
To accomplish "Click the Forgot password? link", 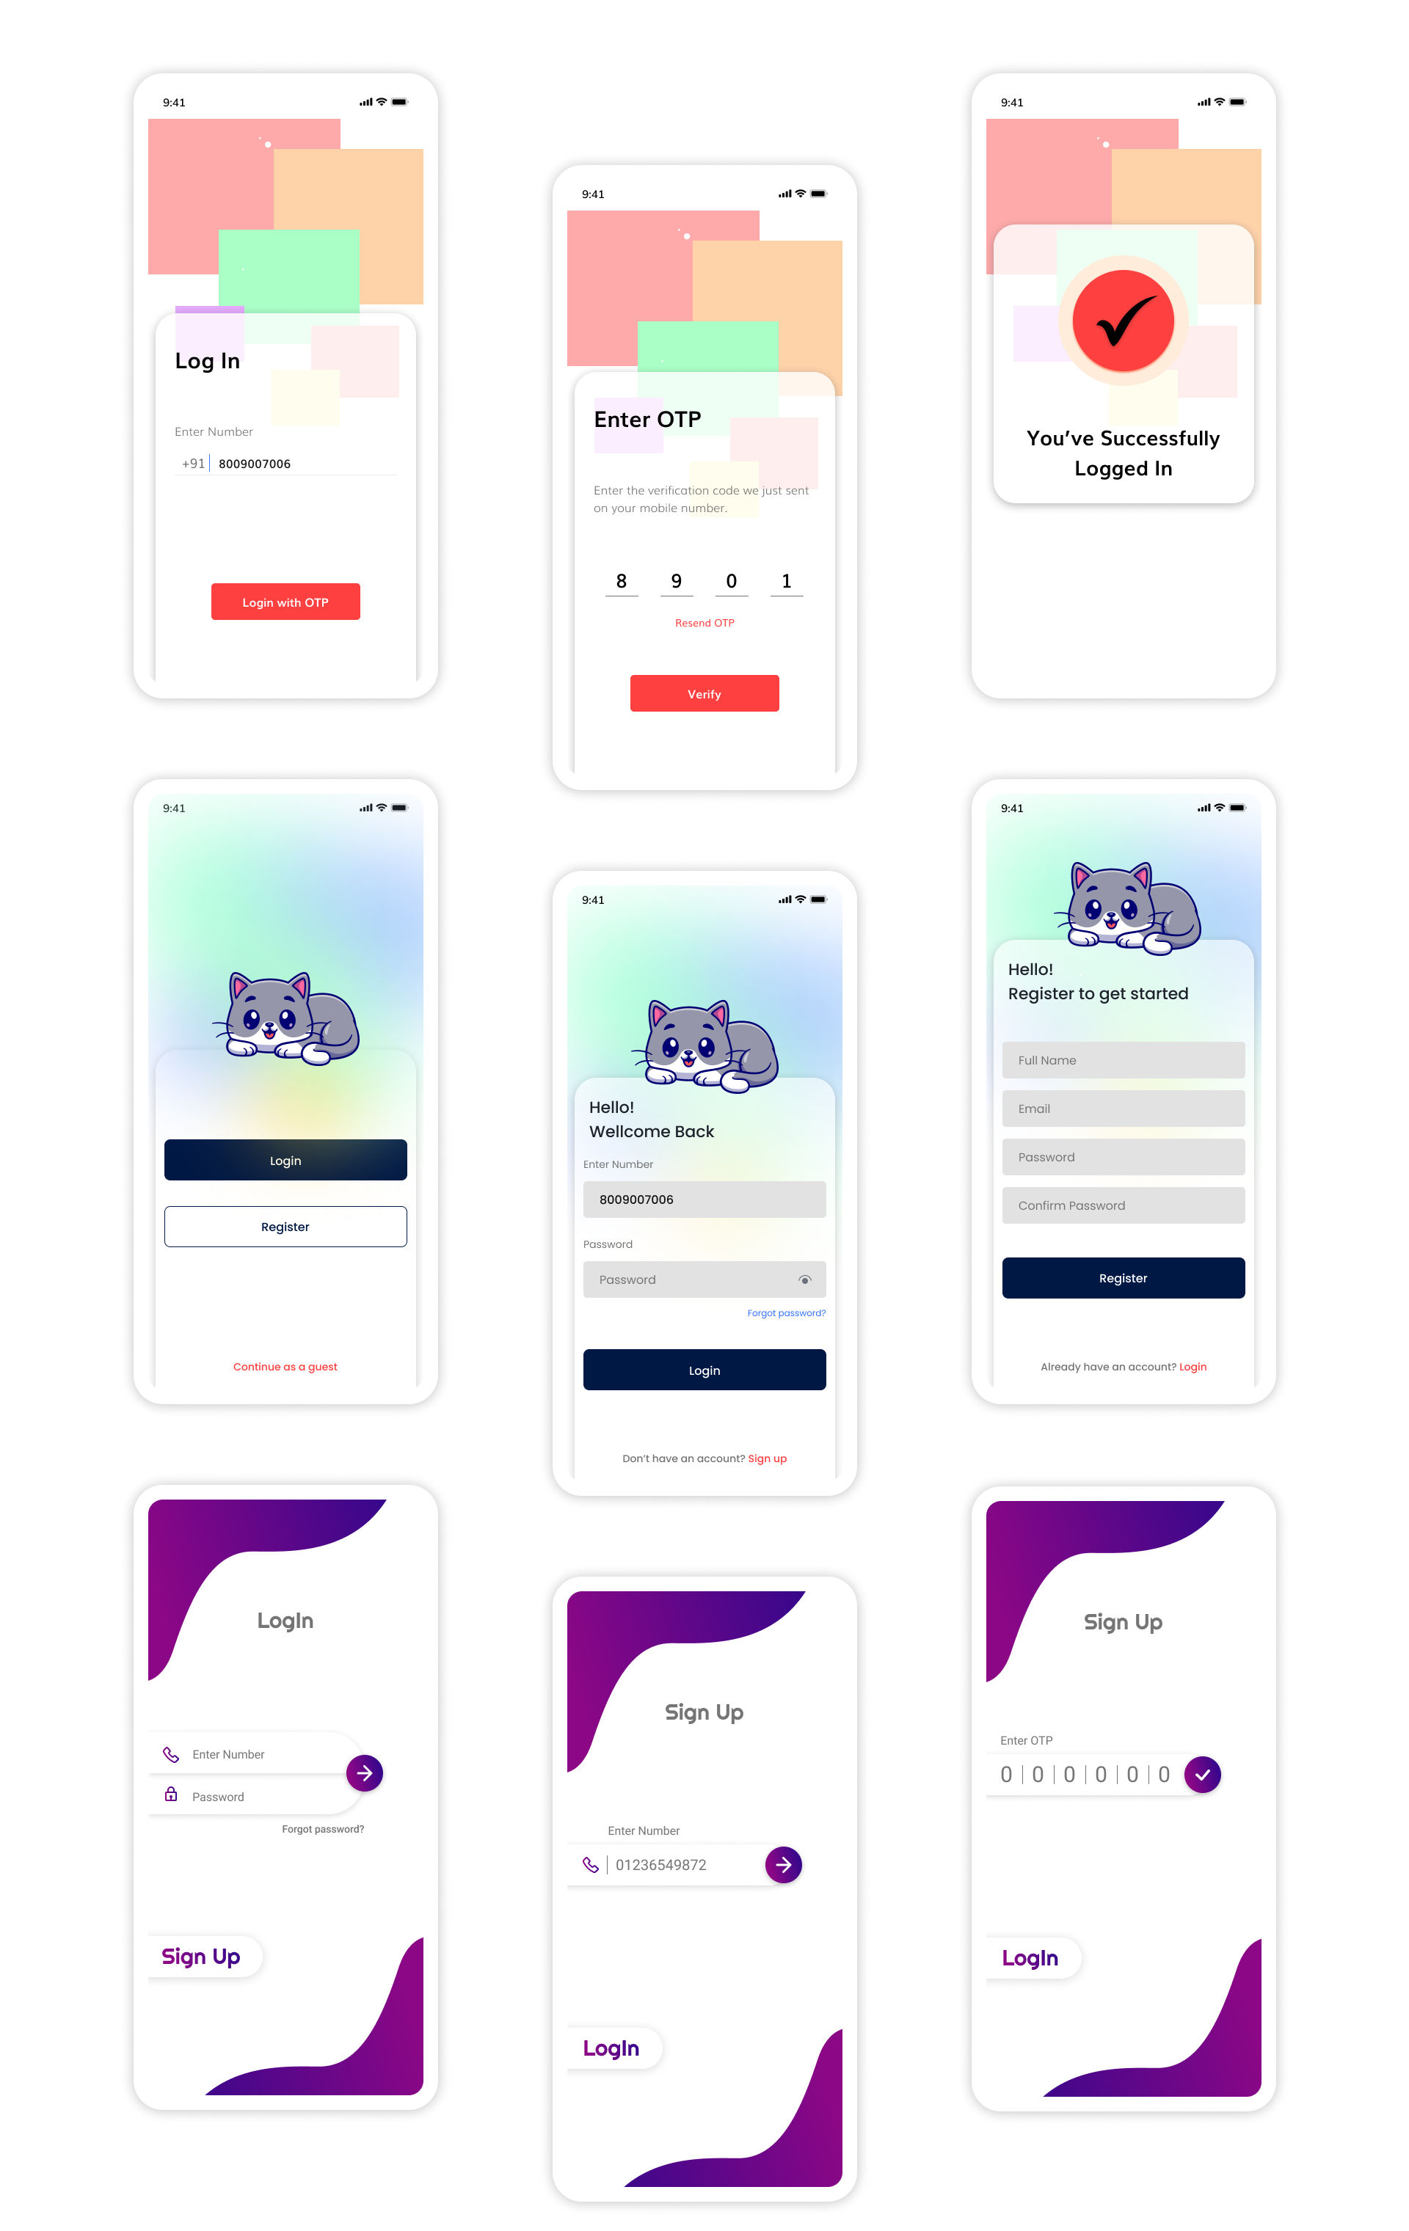I will 792,1312.
